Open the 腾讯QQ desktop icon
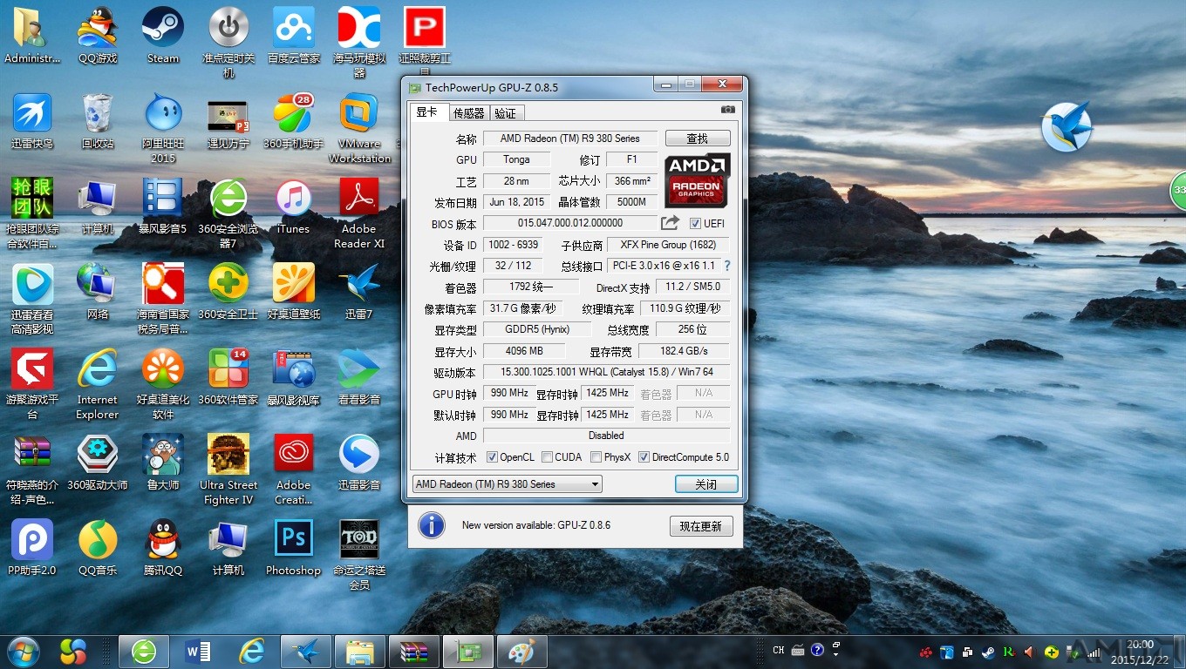Screen dimensions: 1186x669 point(163,548)
